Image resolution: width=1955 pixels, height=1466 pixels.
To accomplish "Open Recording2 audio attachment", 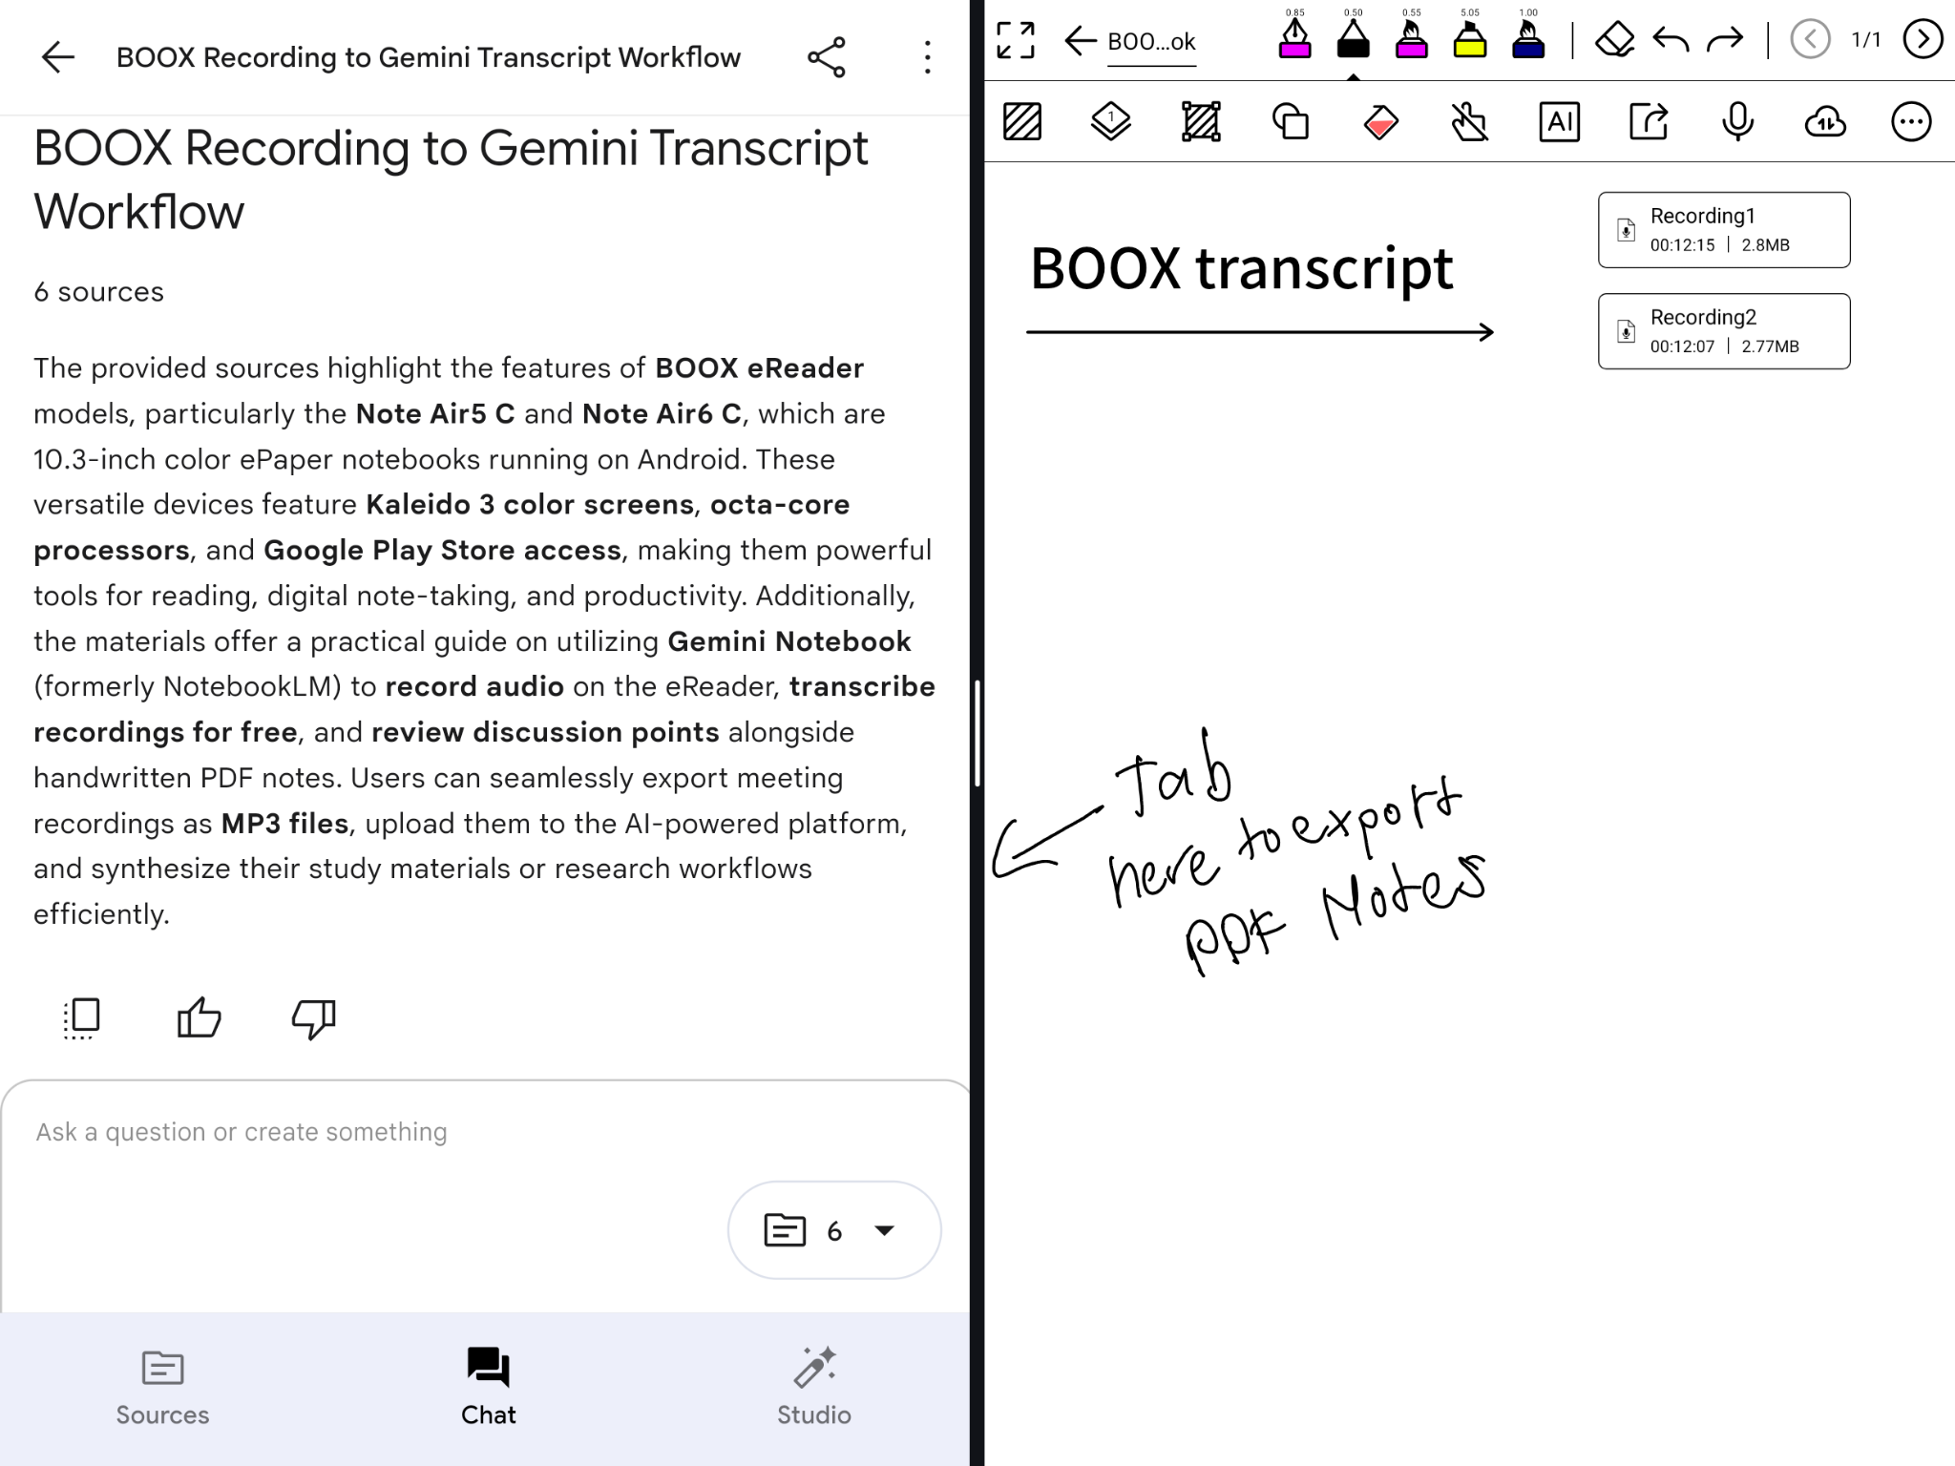I will coord(1724,331).
